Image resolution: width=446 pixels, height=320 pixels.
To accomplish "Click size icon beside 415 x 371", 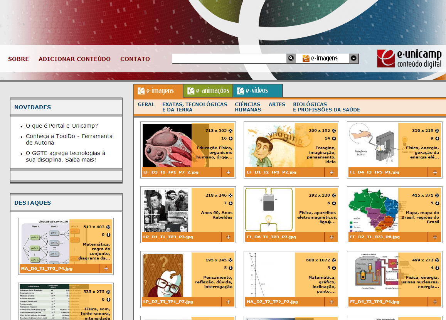I will [x=437, y=196].
